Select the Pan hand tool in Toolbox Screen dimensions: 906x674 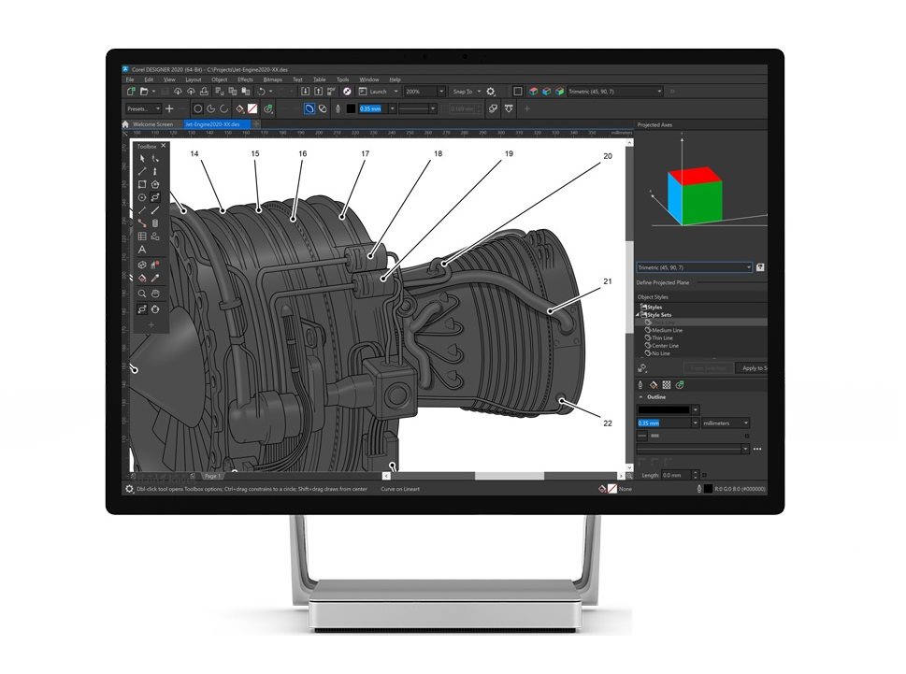155,294
